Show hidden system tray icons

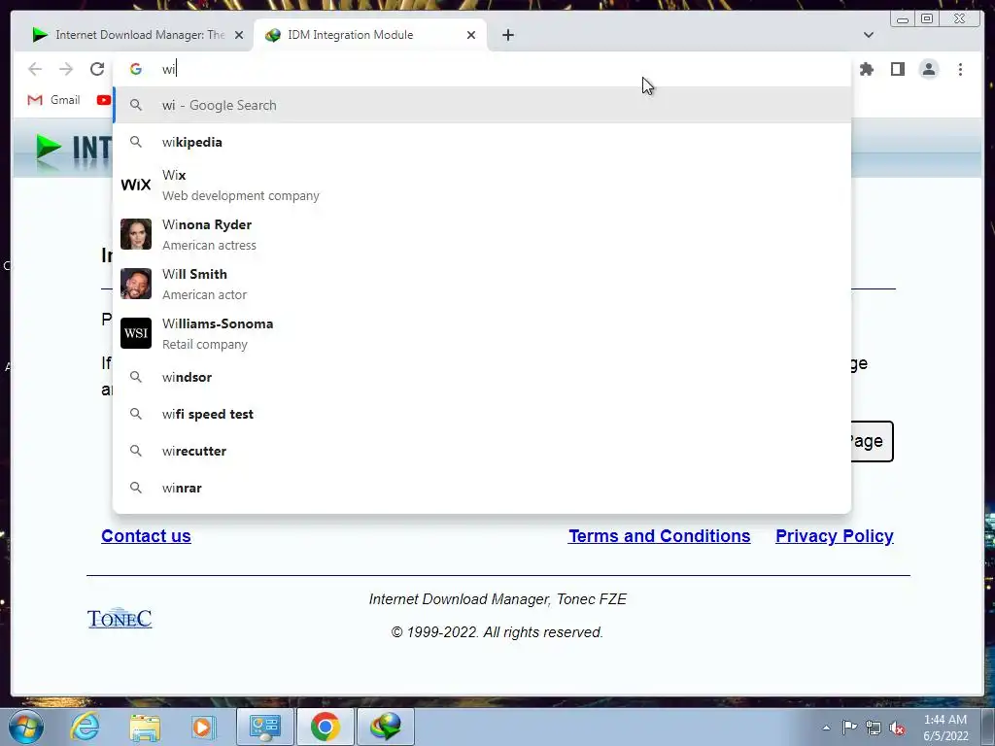(826, 728)
